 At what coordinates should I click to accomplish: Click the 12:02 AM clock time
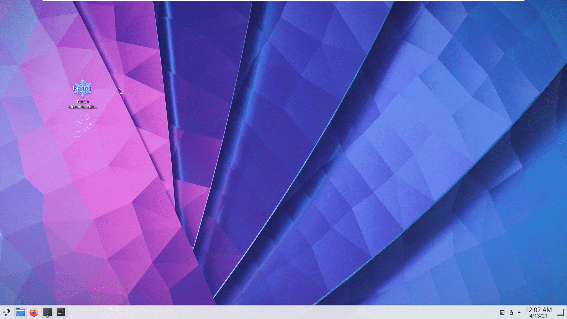[x=538, y=310]
